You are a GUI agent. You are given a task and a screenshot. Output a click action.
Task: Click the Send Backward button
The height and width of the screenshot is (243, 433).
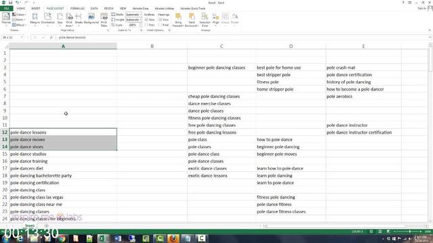pyautogui.click(x=191, y=20)
